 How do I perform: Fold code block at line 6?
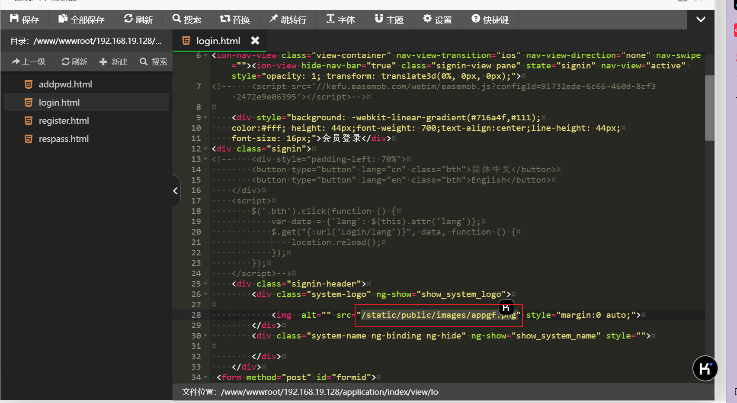(205, 55)
